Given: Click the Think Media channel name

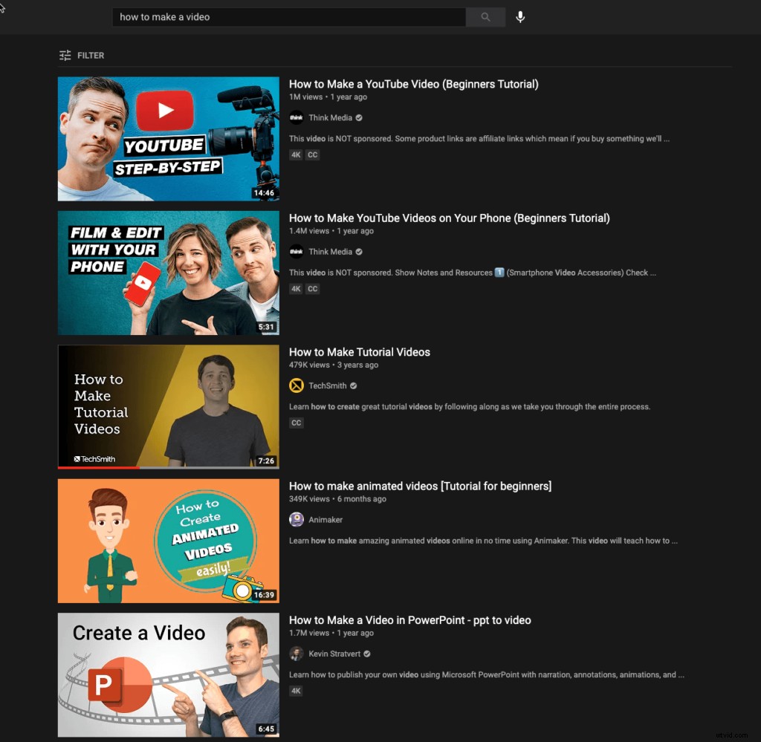Looking at the screenshot, I should pyautogui.click(x=330, y=117).
